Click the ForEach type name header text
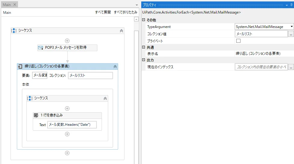This screenshot has width=294, height=164. click(x=191, y=12)
